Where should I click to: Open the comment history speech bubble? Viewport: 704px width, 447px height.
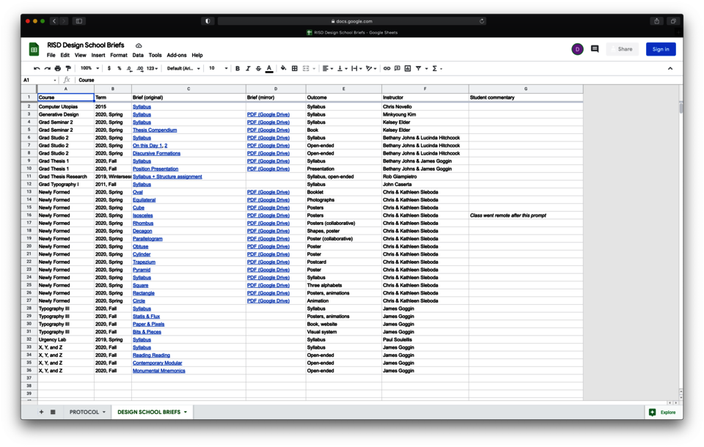(595, 49)
